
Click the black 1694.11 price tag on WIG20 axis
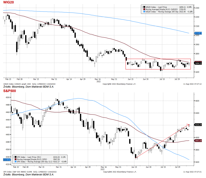tap(198, 63)
